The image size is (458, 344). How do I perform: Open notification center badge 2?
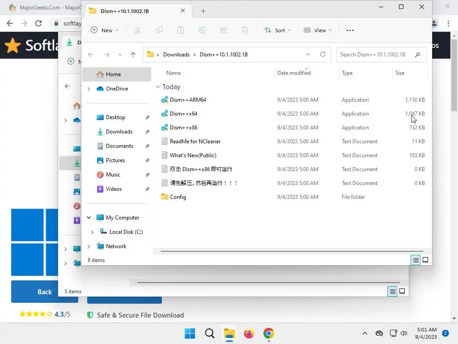coord(445,333)
